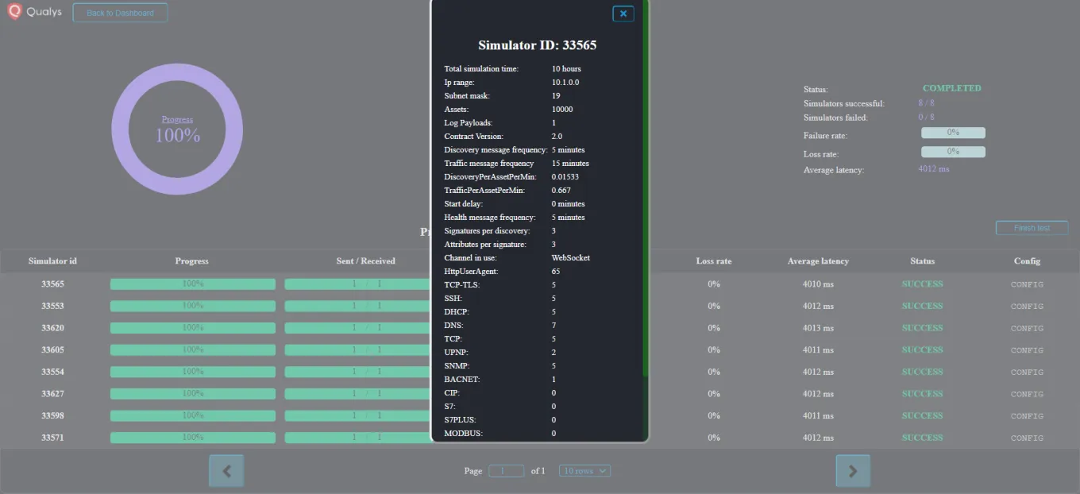Viewport: 1080px width, 494px height.
Task: Open the '10 rows' per-page dropdown
Action: tap(584, 470)
